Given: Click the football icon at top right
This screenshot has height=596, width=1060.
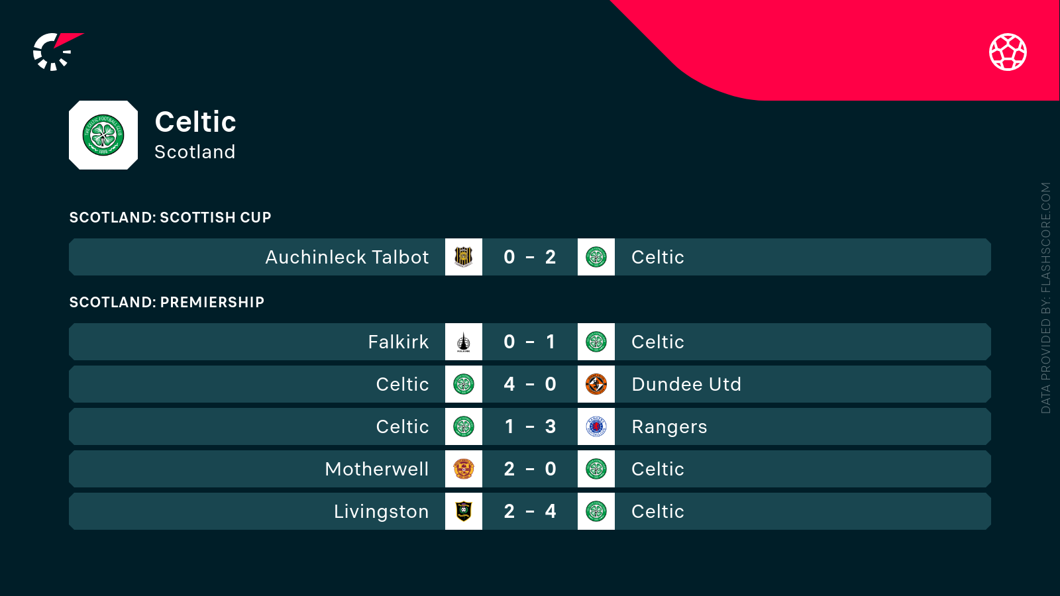Looking at the screenshot, I should [x=1008, y=52].
